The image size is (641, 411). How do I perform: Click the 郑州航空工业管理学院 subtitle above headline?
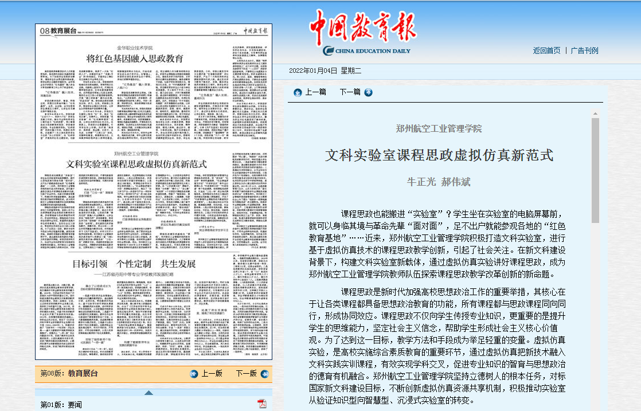439,129
